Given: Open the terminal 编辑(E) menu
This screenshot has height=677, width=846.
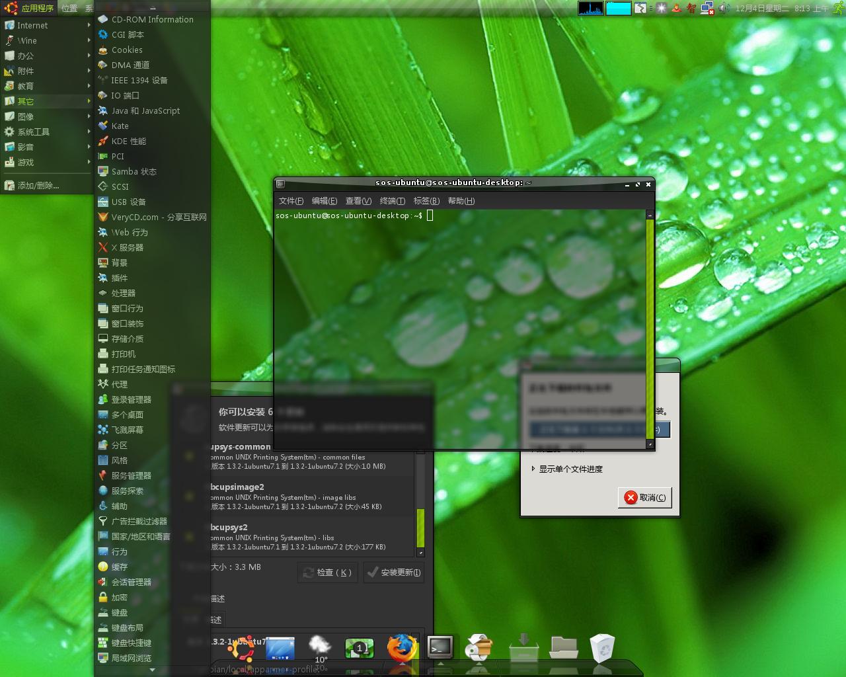Looking at the screenshot, I should tap(325, 201).
